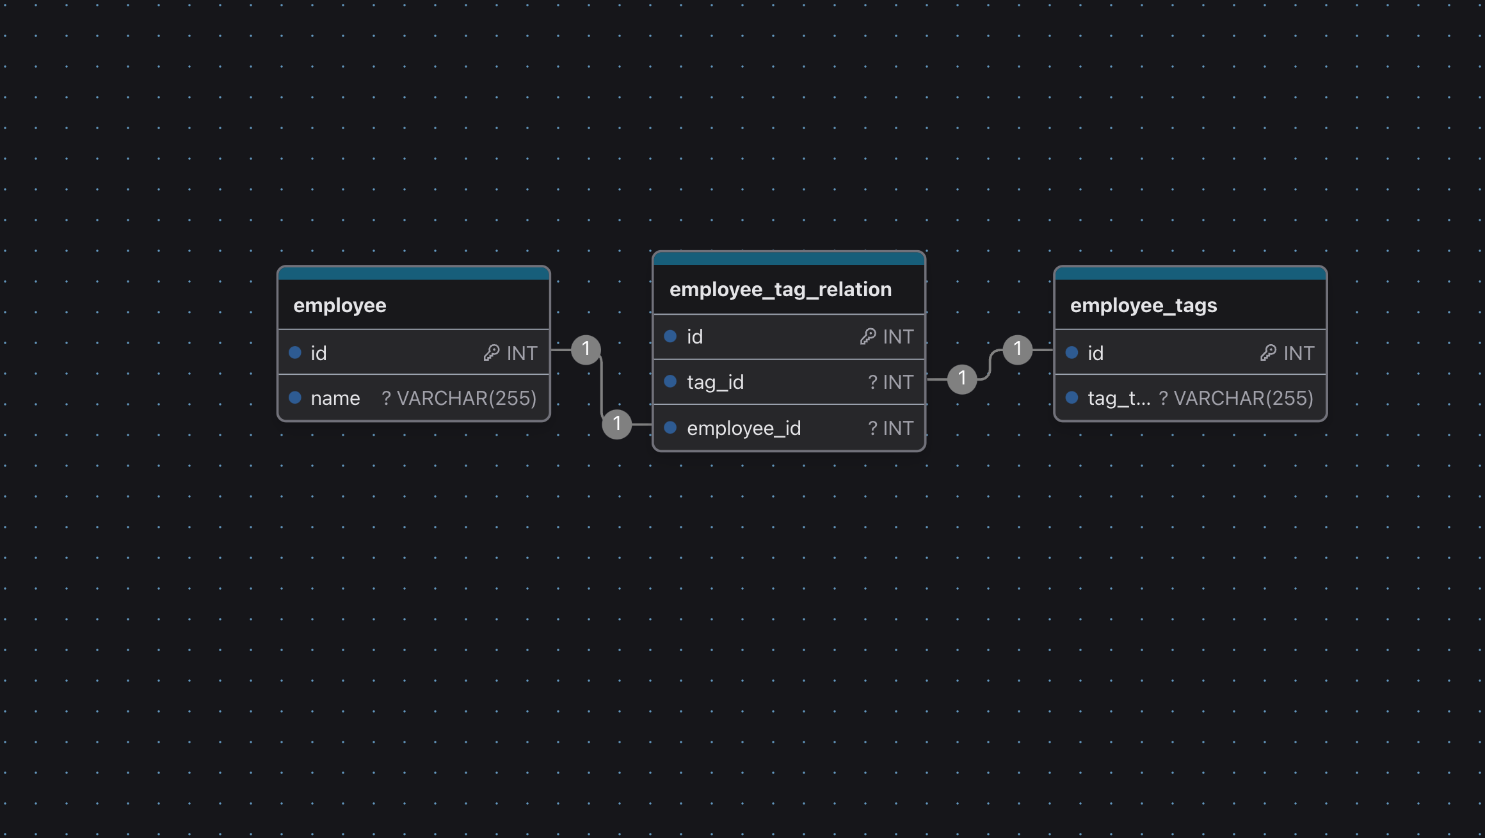Image resolution: width=1485 pixels, height=838 pixels.
Task: Click the blue dot beside the tag_id field
Action: coord(670,382)
